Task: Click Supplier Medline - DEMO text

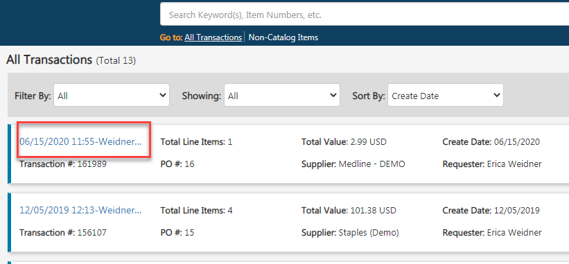Action: click(353, 164)
